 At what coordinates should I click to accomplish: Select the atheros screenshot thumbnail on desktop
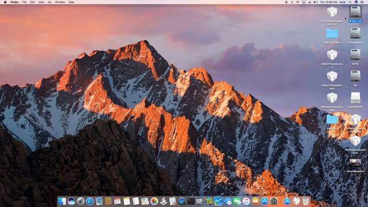coord(355,162)
